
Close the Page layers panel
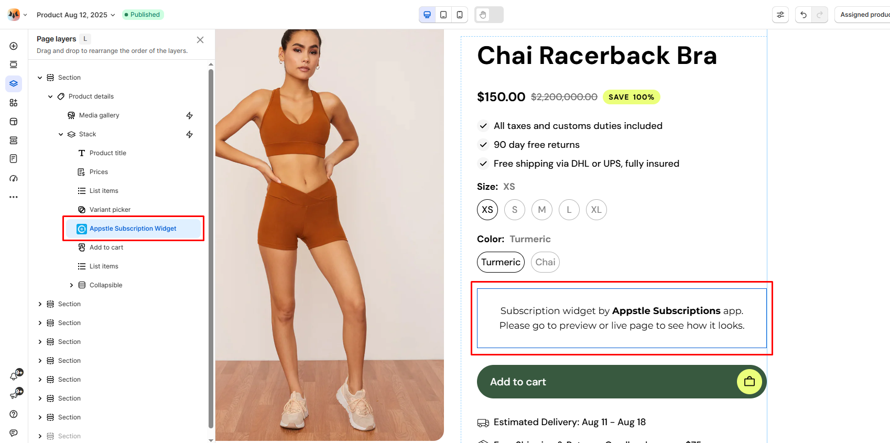pos(200,40)
